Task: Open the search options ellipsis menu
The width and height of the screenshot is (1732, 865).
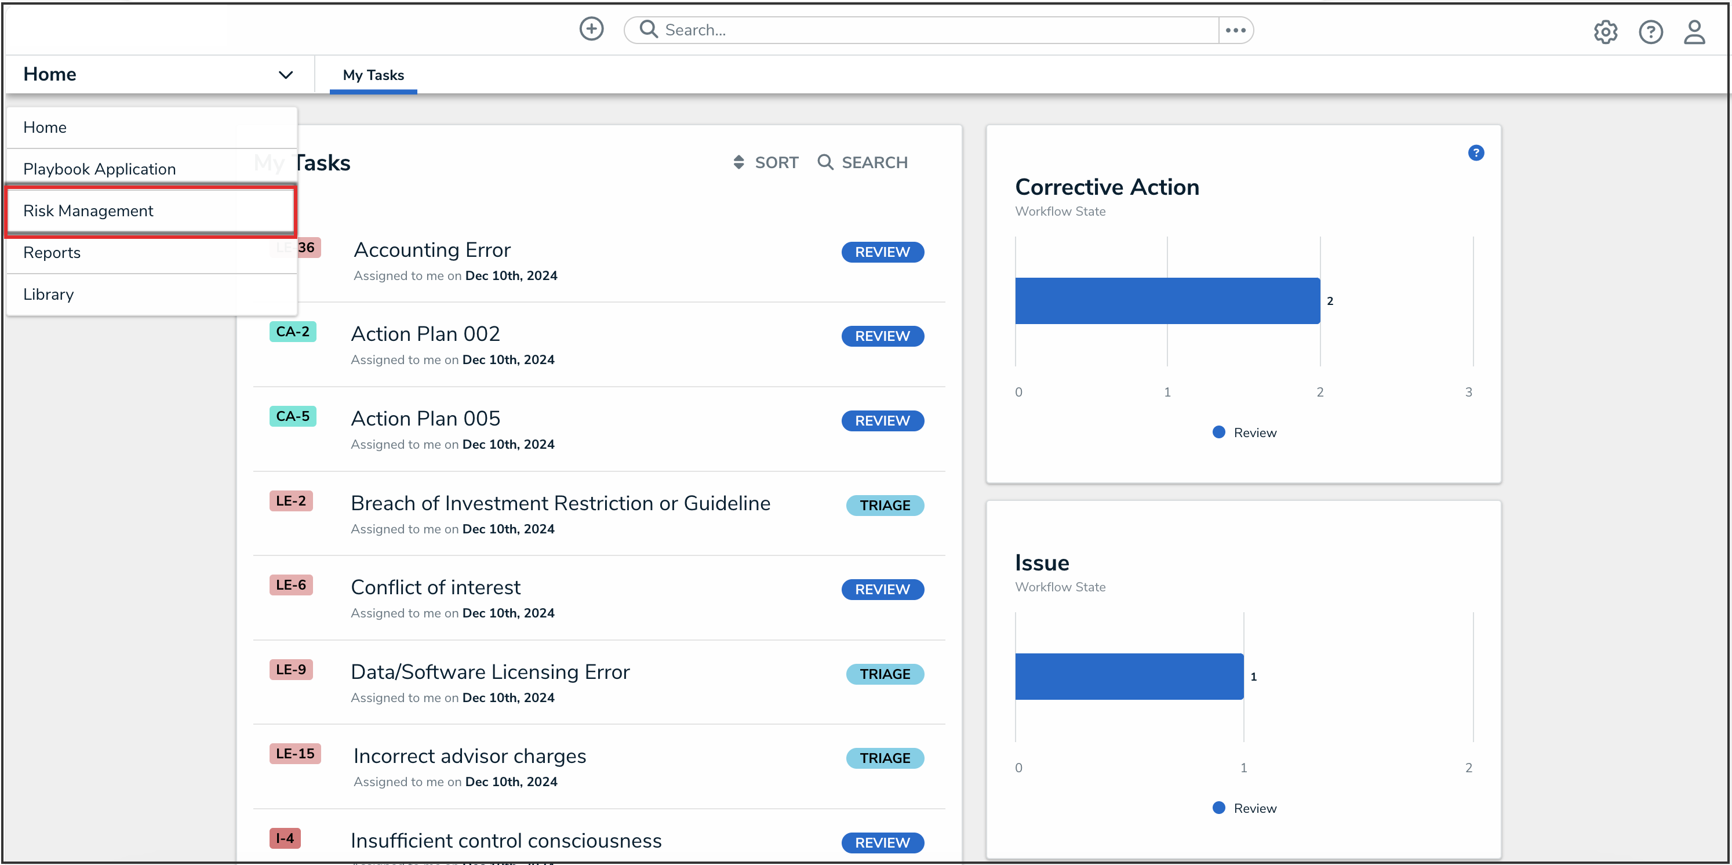Action: (1235, 30)
